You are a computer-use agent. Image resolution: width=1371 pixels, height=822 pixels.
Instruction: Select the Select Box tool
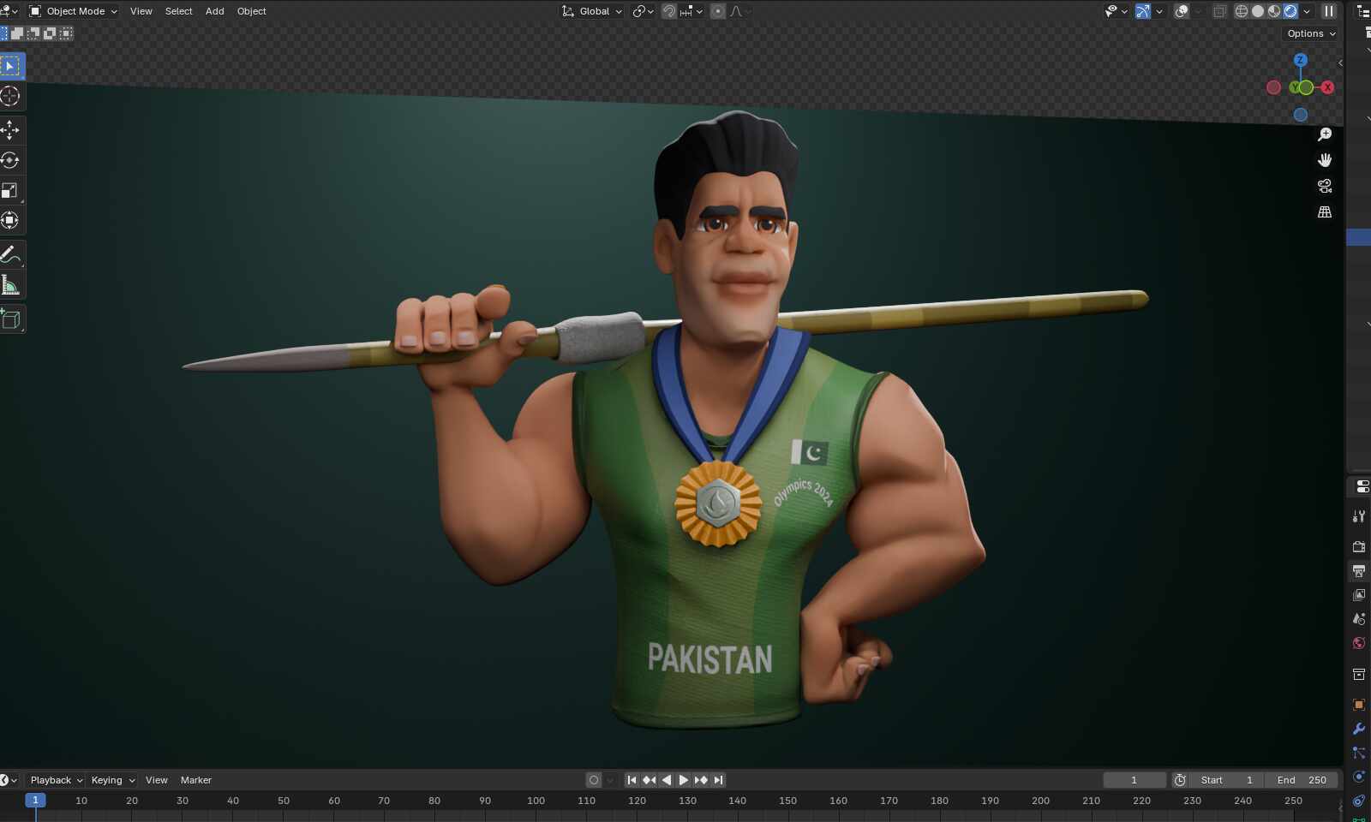click(11, 66)
